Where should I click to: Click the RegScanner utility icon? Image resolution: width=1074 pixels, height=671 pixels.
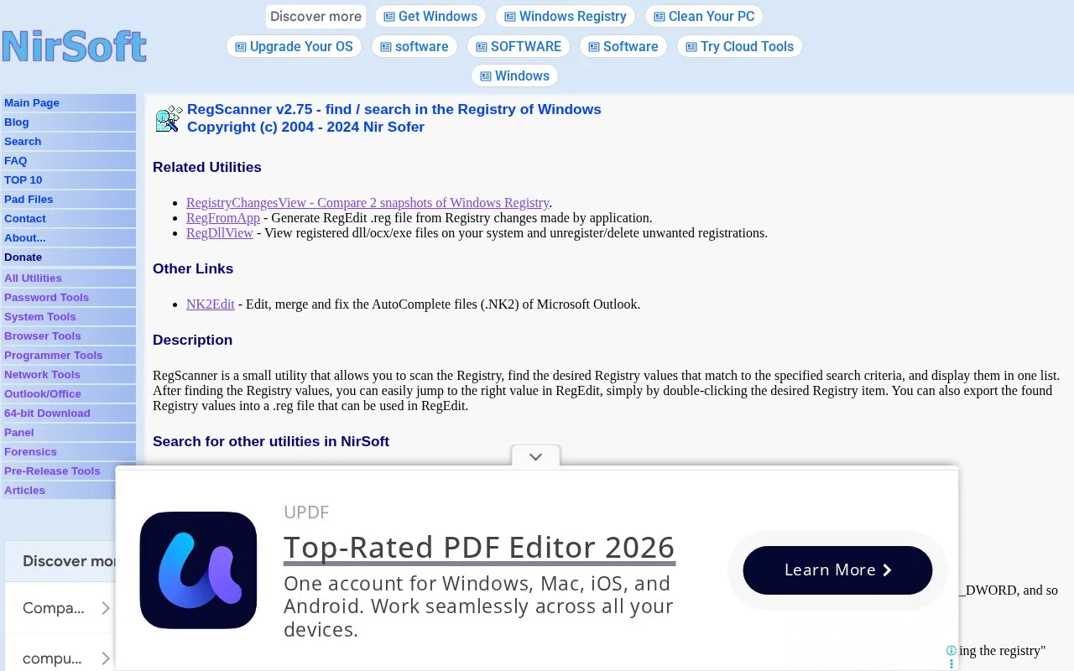point(169,118)
